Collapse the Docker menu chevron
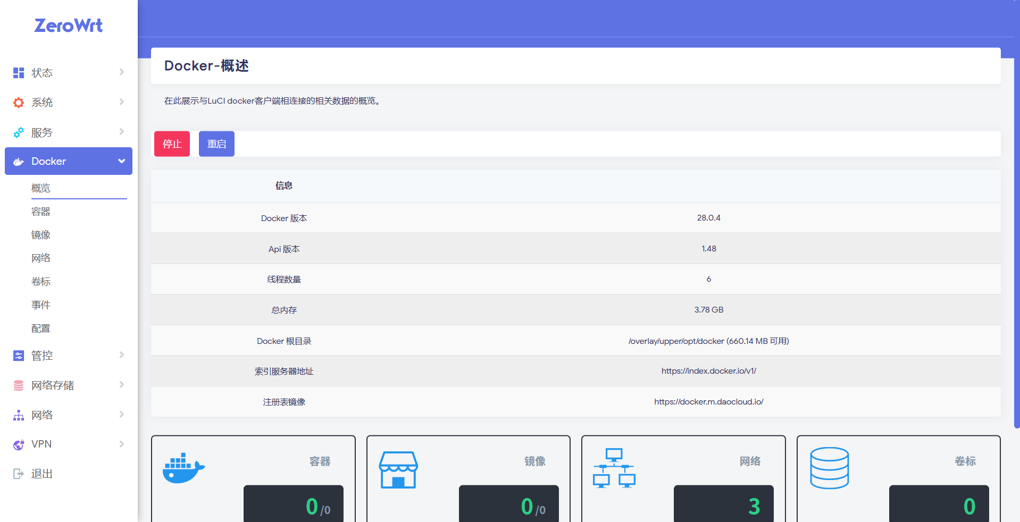 [x=122, y=161]
